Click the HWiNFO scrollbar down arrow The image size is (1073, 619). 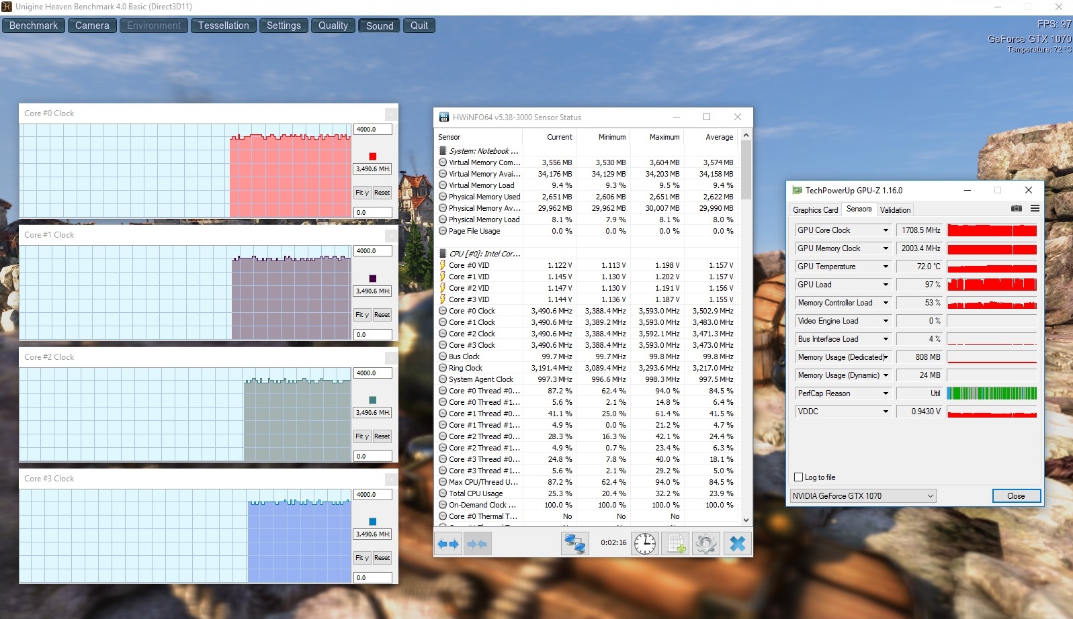746,520
